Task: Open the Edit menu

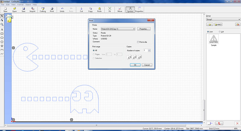Action: [x=8, y=4]
